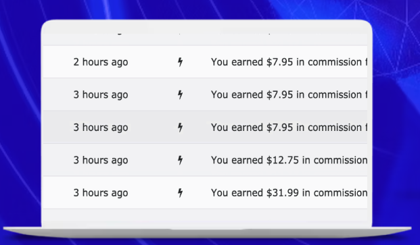Select the timestamp in the highlighted darker row
420x245 pixels.
[101, 128]
